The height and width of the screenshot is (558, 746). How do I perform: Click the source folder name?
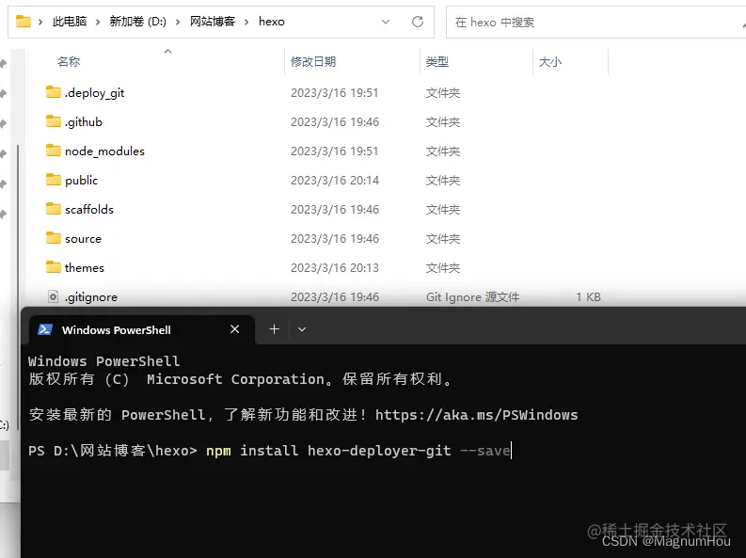click(84, 239)
